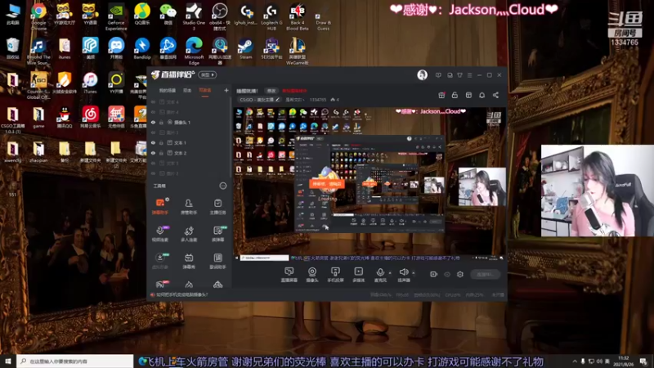Add 摄像头 camera source
The height and width of the screenshot is (368, 654).
[312, 275]
